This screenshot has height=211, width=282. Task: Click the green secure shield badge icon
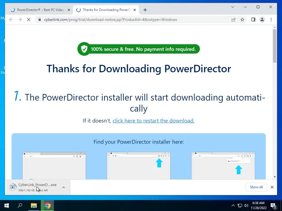[84, 49]
